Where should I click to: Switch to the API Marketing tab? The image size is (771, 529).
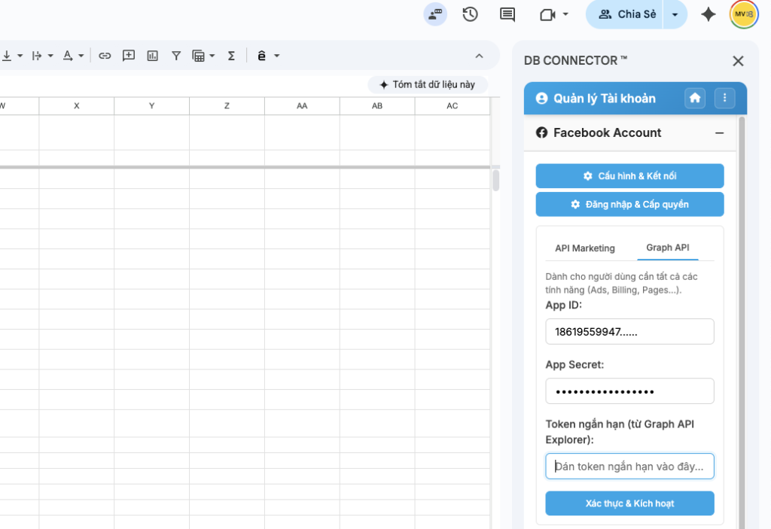585,248
